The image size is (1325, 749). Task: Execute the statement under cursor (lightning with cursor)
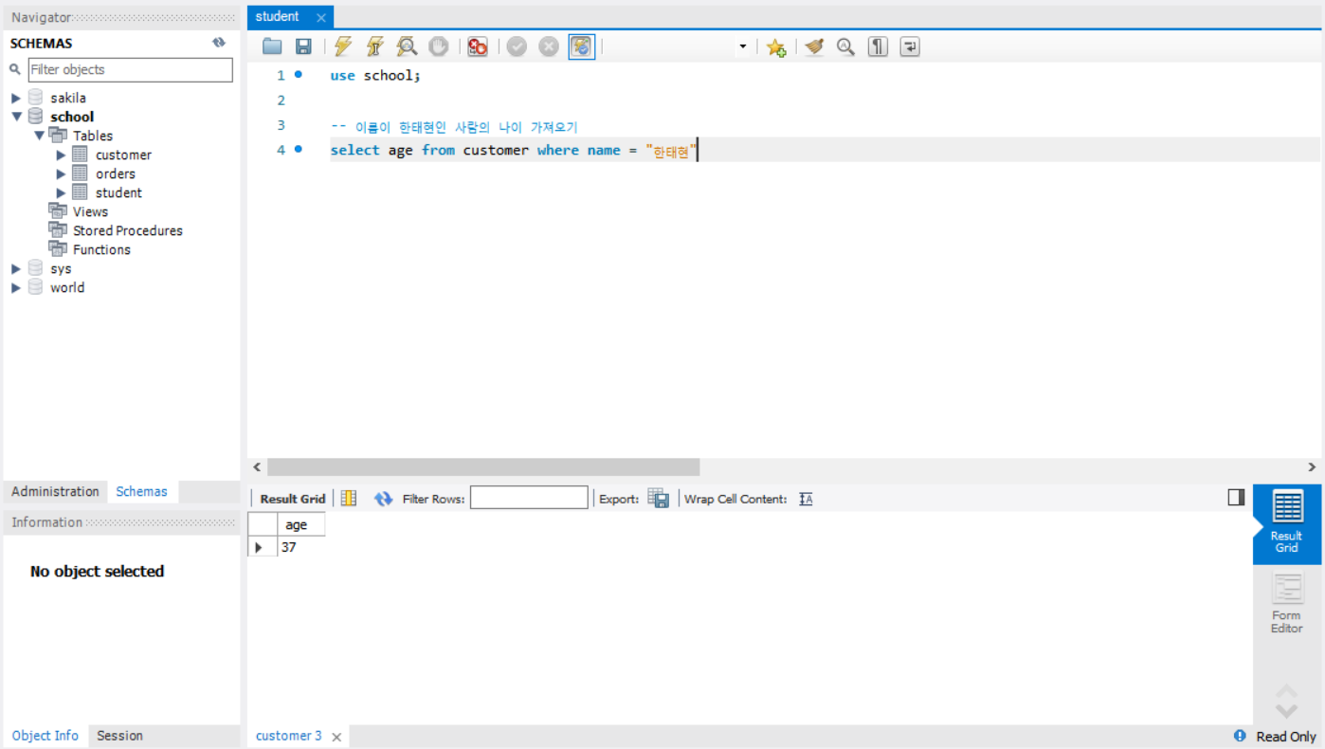(x=375, y=46)
